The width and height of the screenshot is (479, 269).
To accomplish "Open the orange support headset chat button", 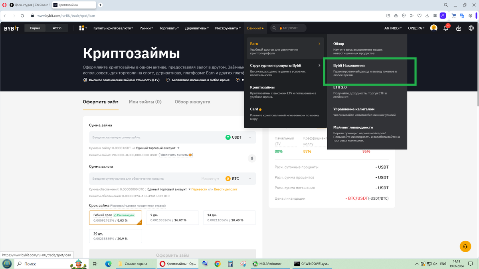I will coord(465,246).
